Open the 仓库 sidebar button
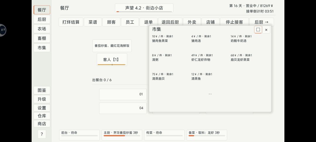Image resolution: width=316 pixels, height=142 pixels. tap(42, 116)
